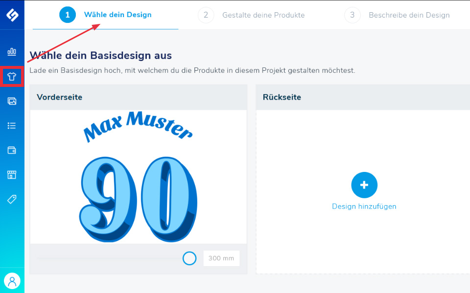Open the T-shirt designs sidebar icon
The width and height of the screenshot is (470, 293).
[x=12, y=77]
